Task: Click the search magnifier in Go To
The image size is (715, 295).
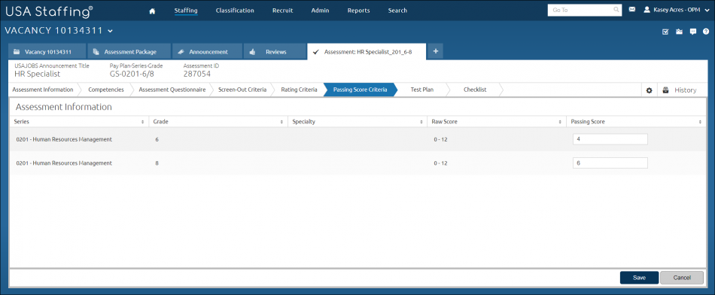Action: coord(616,10)
